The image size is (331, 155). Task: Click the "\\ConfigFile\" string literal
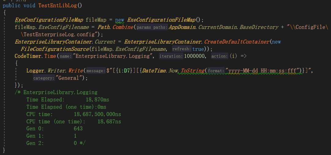click(x=307, y=27)
